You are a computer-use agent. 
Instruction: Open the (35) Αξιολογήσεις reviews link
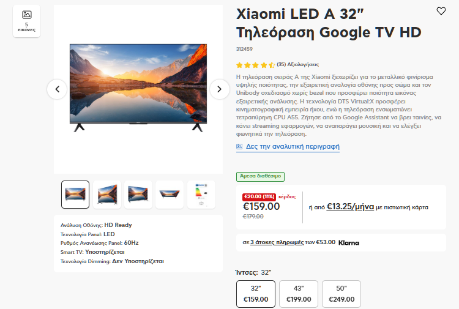pyautogui.click(x=297, y=64)
